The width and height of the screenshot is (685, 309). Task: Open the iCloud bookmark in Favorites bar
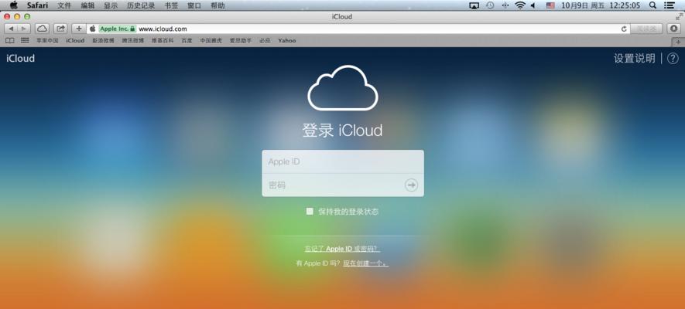tap(75, 40)
